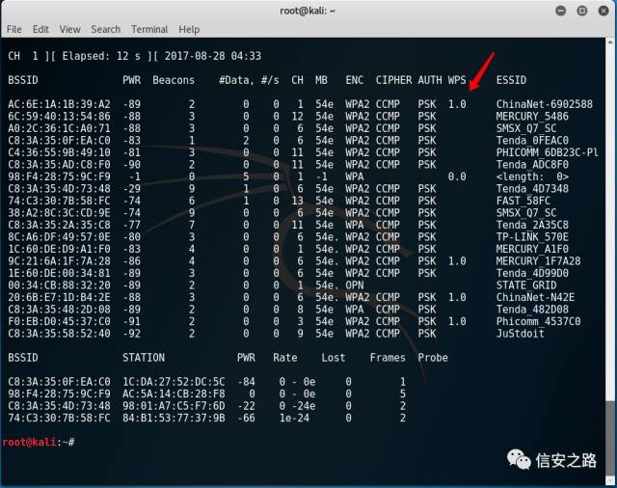Screen dimensions: 617x488
Task: Click ESSID JuStdoit
Action: tap(521, 334)
